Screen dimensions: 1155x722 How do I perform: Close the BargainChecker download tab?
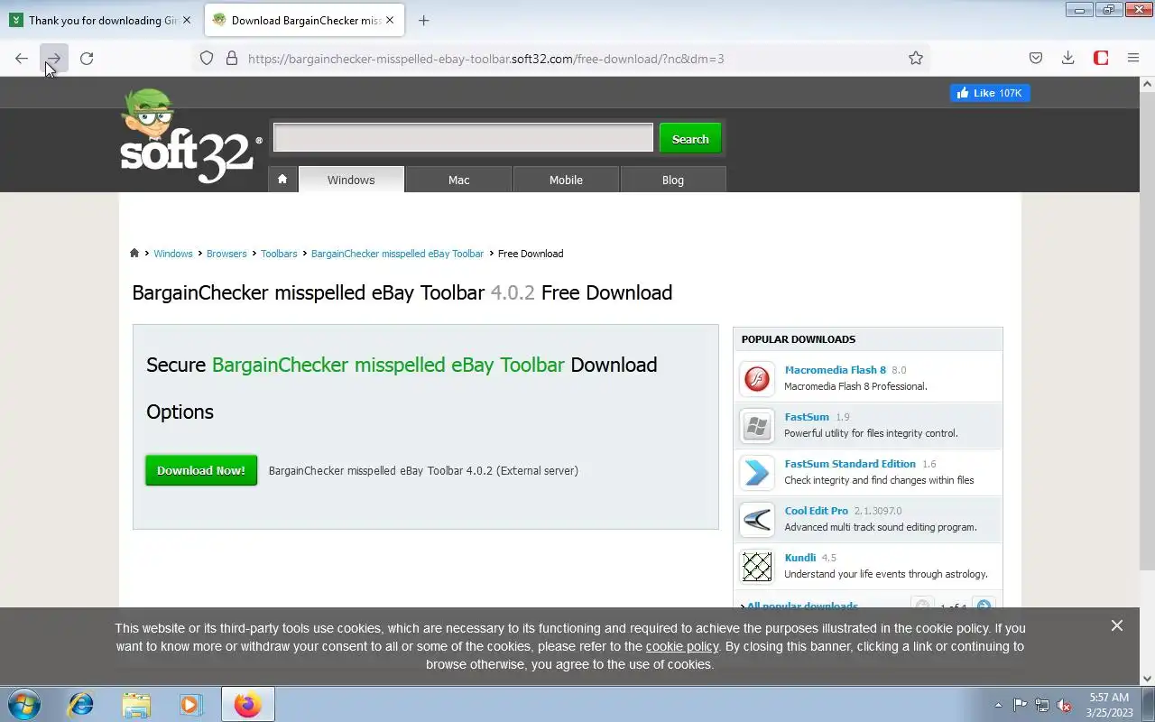click(390, 20)
